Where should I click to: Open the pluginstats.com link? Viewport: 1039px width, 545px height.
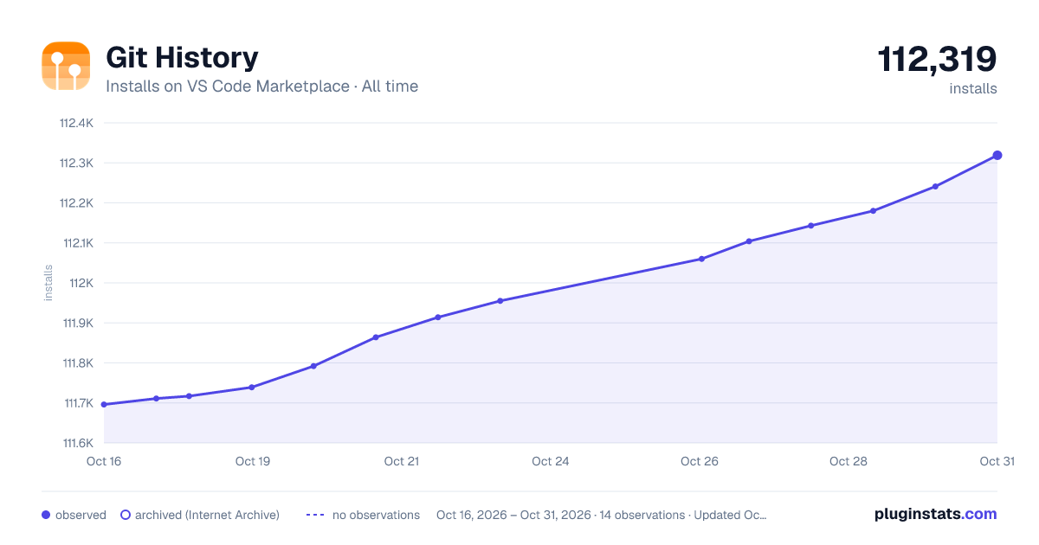pos(936,514)
